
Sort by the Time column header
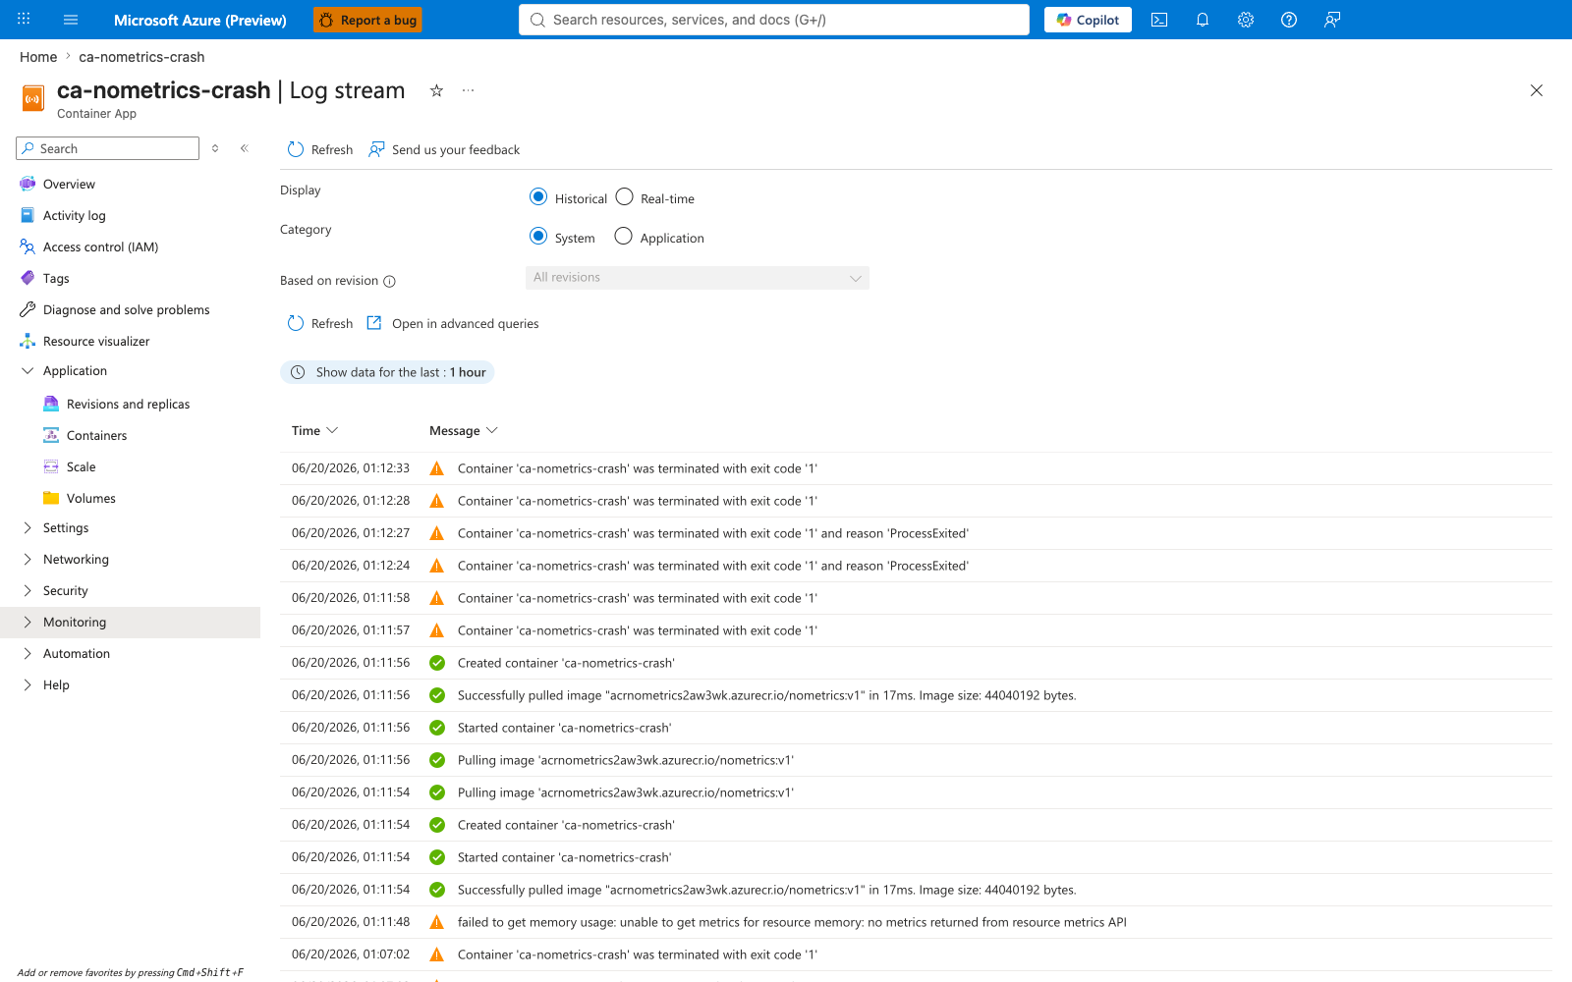314,430
